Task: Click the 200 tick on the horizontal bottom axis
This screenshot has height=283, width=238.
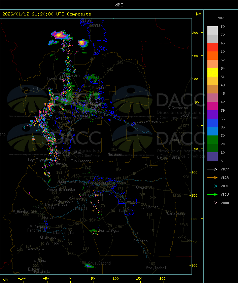Action: tap(163, 279)
